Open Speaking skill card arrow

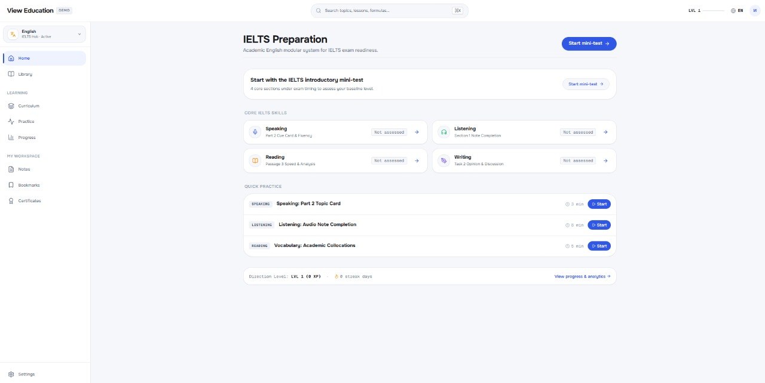pyautogui.click(x=417, y=132)
